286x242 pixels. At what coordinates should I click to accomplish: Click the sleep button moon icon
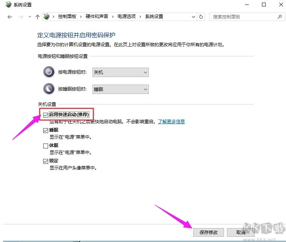pos(49,89)
